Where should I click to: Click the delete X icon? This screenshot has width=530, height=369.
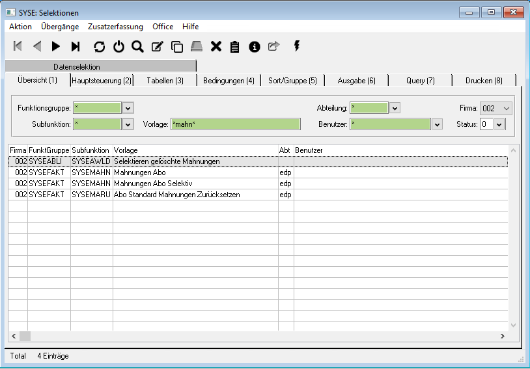click(x=216, y=46)
